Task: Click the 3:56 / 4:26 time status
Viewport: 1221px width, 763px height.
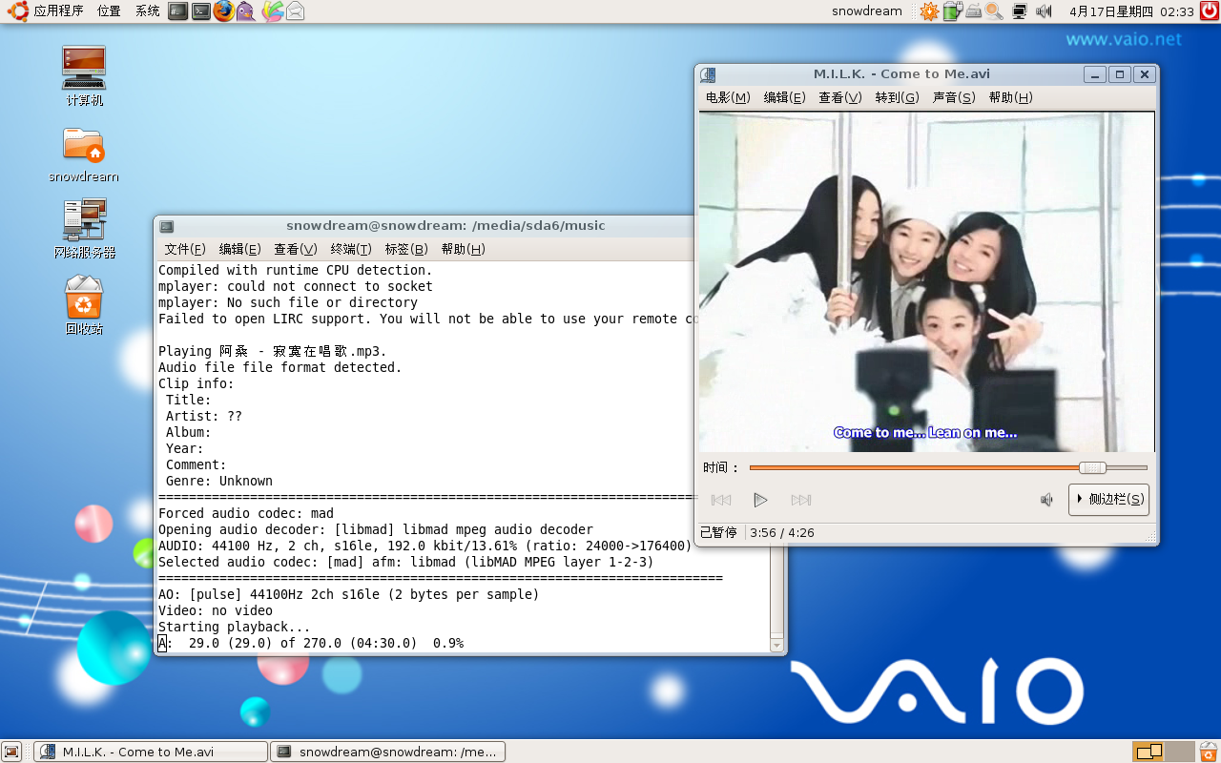Action: point(781,533)
